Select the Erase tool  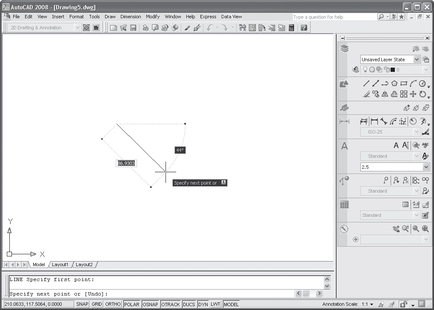pyautogui.click(x=366, y=94)
